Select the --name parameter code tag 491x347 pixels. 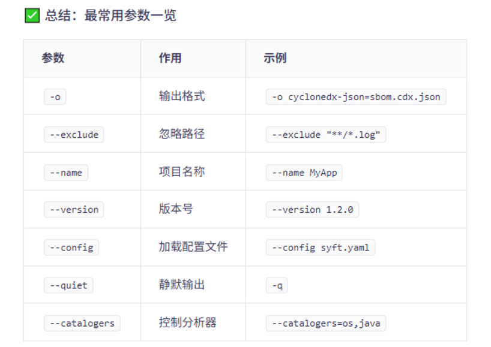[x=66, y=173]
